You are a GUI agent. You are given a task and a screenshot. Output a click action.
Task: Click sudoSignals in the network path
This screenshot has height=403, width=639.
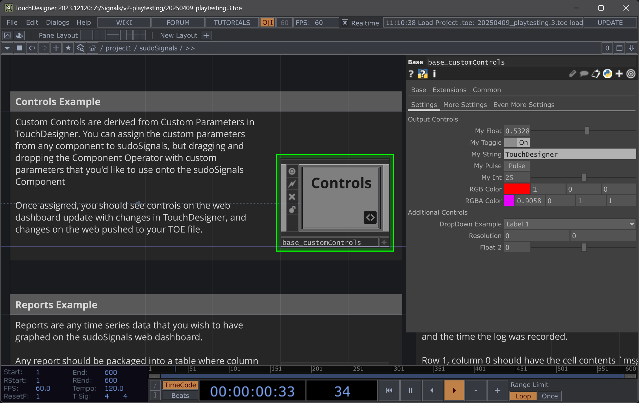pyautogui.click(x=158, y=48)
